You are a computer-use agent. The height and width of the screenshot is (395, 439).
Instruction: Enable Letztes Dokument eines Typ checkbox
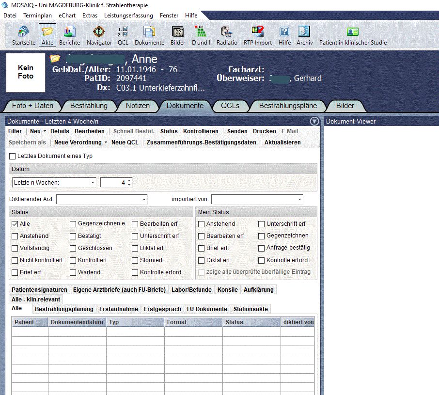tap(13, 156)
